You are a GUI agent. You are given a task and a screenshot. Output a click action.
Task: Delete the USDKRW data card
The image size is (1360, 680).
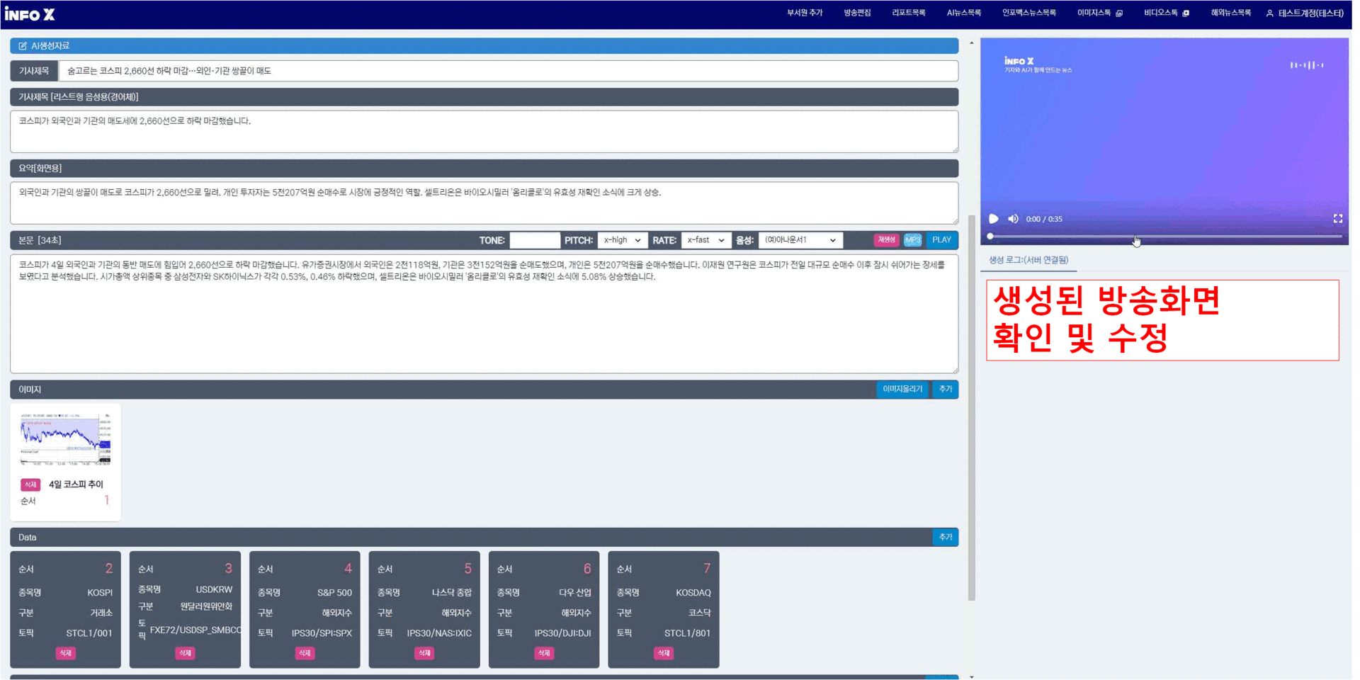[x=185, y=653]
